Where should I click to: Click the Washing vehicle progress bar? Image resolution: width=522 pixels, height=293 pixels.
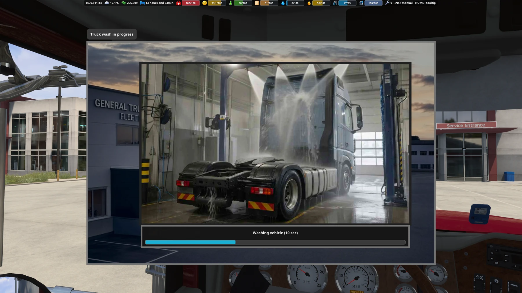tap(275, 242)
